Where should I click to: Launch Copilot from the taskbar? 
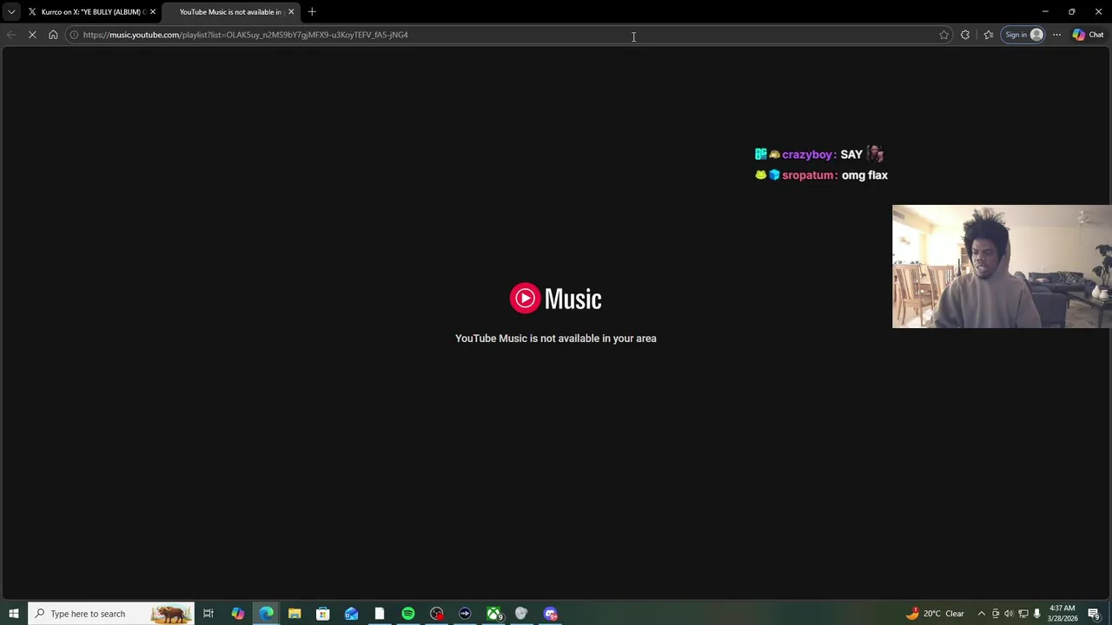(x=237, y=614)
